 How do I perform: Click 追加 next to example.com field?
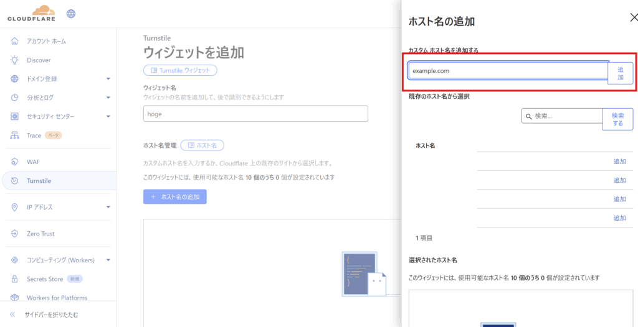[x=620, y=73]
